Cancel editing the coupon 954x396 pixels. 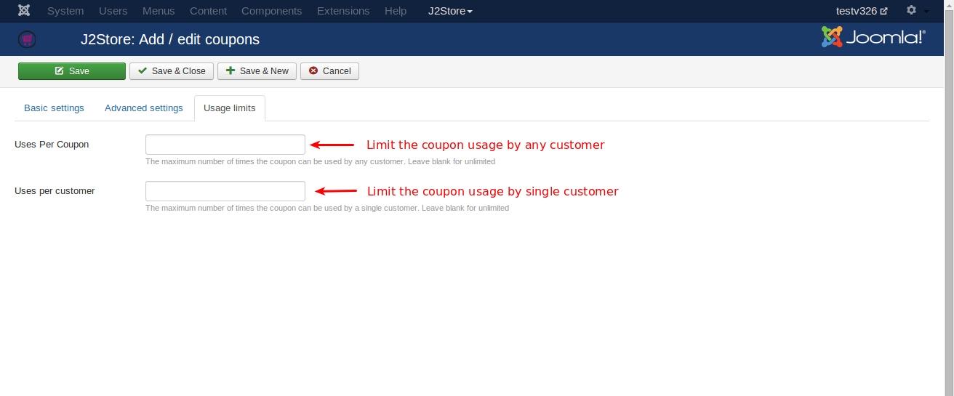[x=329, y=71]
